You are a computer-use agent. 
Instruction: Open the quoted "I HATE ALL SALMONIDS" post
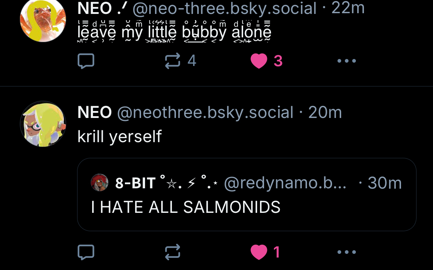(x=246, y=195)
